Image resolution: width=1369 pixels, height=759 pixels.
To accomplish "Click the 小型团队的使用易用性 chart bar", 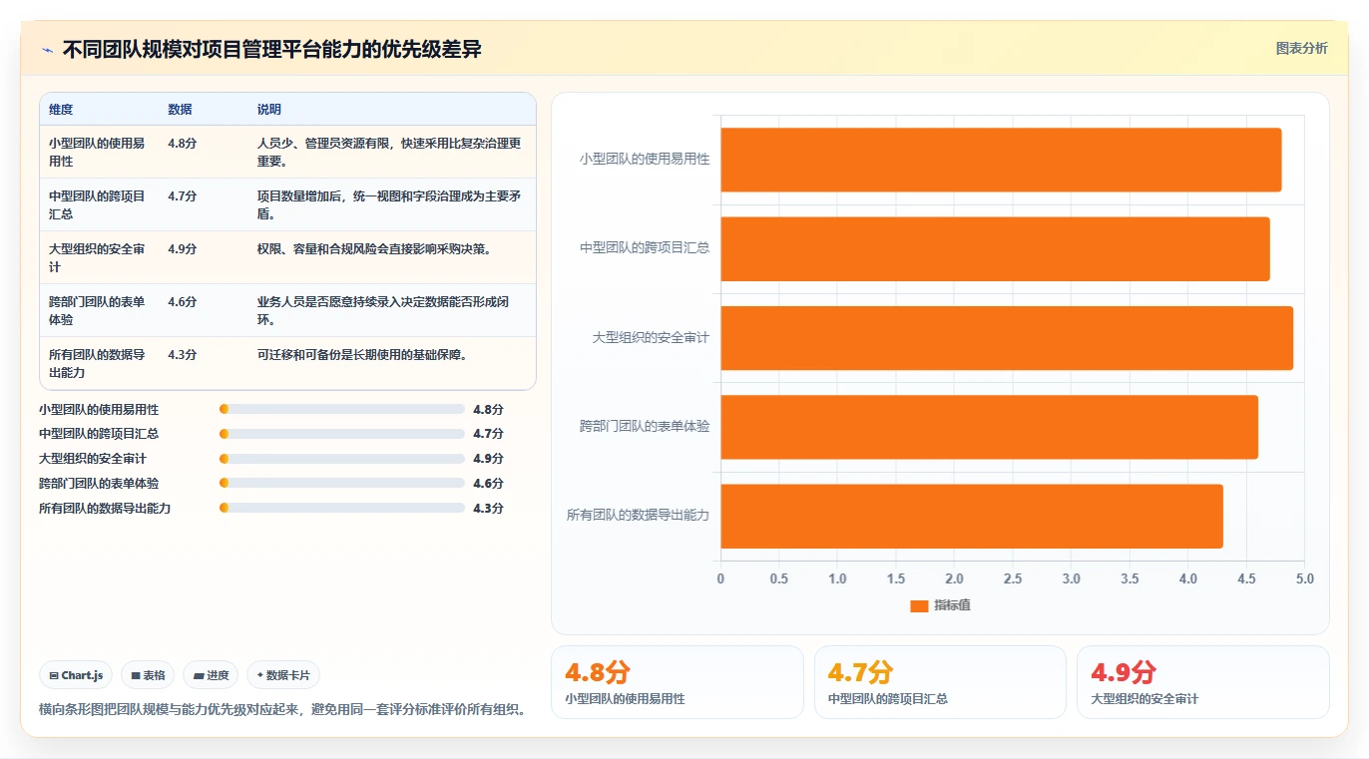I will (1001, 160).
